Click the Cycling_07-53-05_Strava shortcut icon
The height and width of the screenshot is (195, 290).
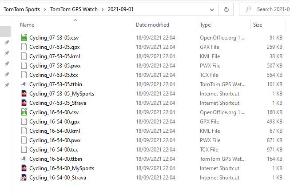click(x=24, y=103)
